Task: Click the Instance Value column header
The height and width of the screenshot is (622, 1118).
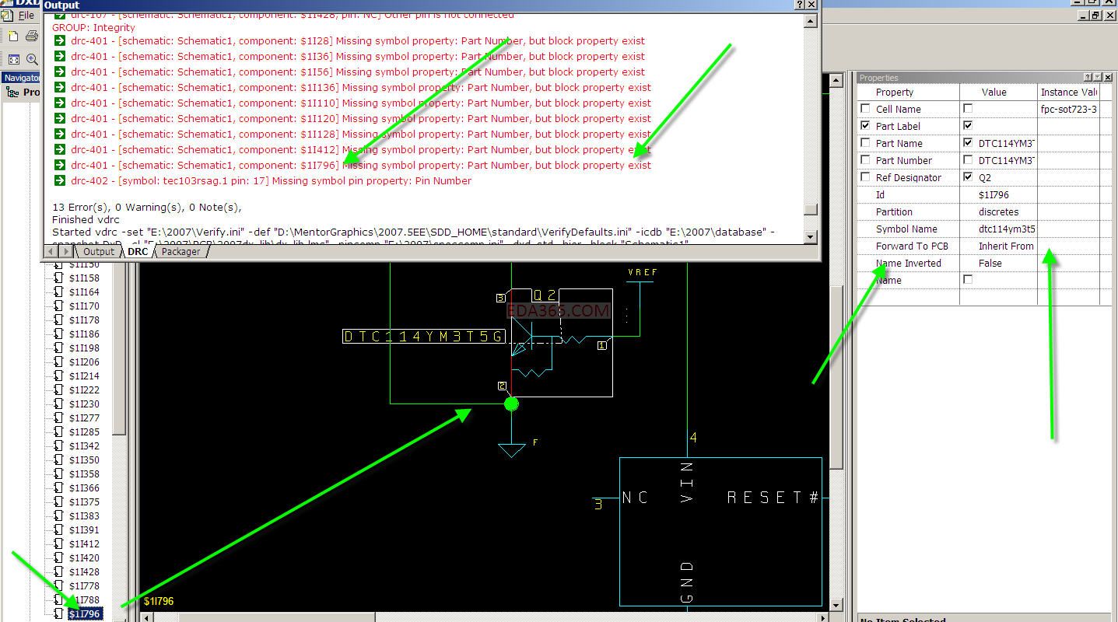Action: pos(1069,92)
